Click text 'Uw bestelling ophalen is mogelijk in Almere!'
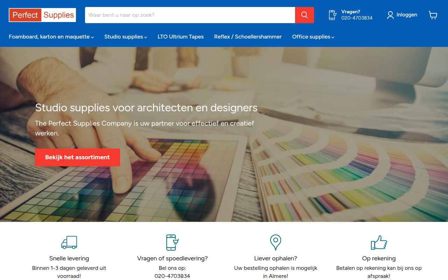This screenshot has height=280, width=448. (275, 272)
